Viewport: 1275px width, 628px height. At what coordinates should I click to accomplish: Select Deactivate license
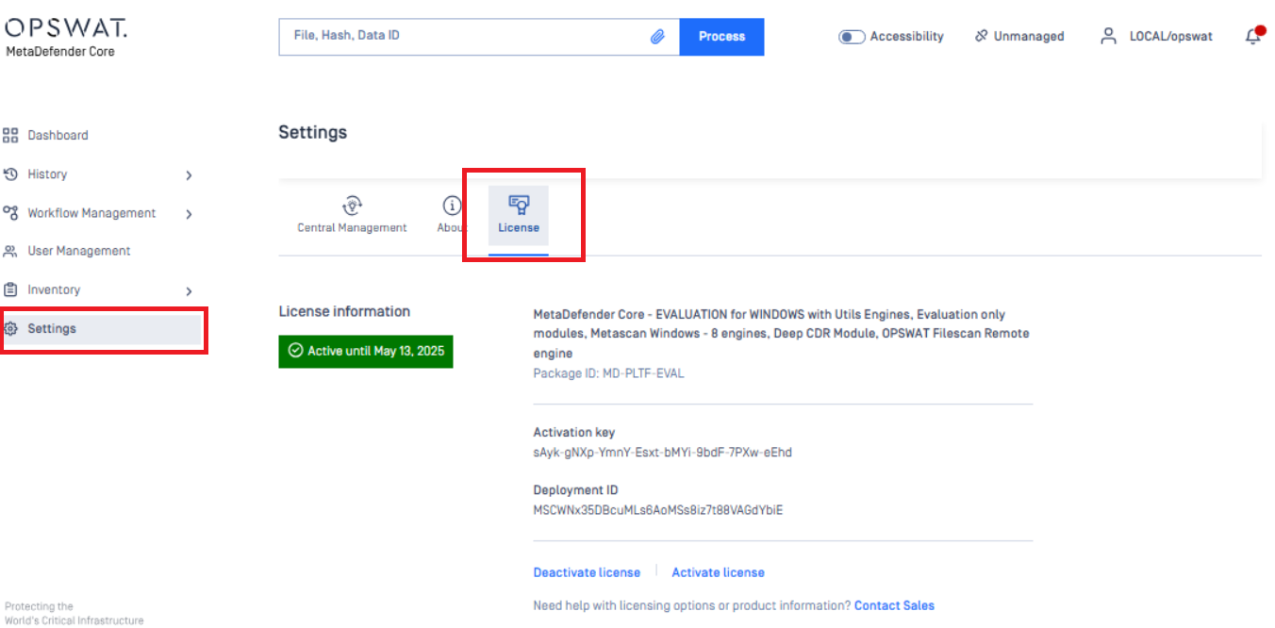pyautogui.click(x=587, y=572)
